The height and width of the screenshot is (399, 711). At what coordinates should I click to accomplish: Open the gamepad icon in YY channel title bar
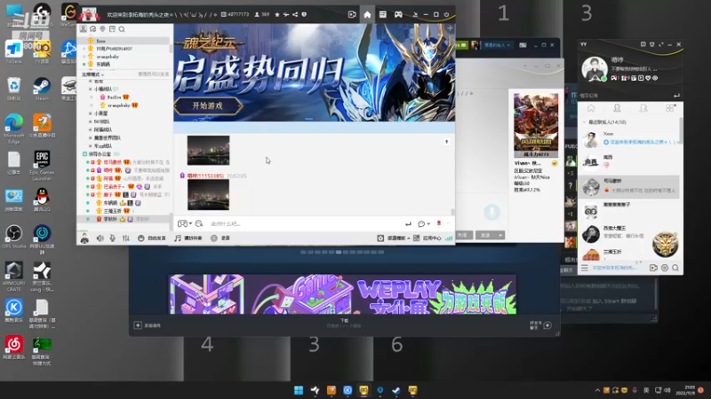coord(398,14)
